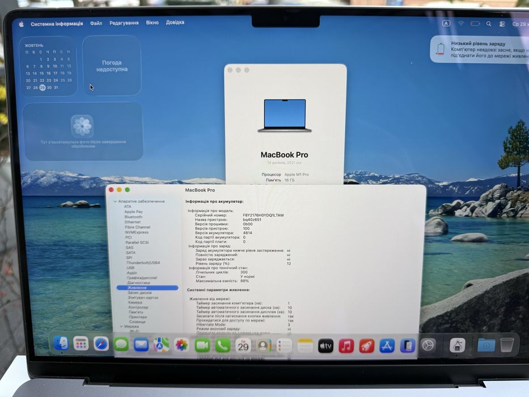The image size is (529, 397).
Task: Select Apple Pay in the sidebar
Action: [134, 212]
